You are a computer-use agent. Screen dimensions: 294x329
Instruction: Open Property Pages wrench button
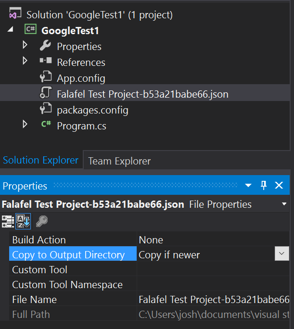tap(42, 221)
